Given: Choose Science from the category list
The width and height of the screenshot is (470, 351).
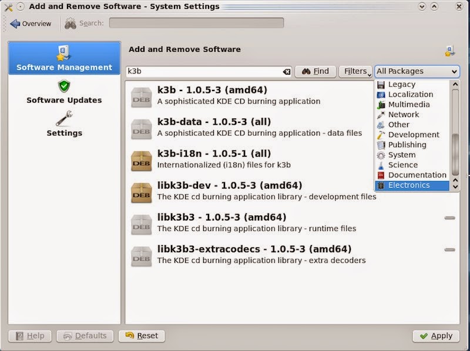Looking at the screenshot, I should [x=412, y=165].
